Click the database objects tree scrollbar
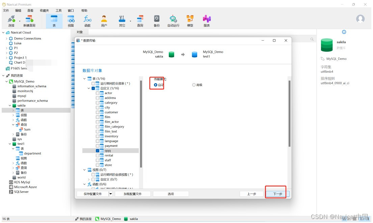 141,124
